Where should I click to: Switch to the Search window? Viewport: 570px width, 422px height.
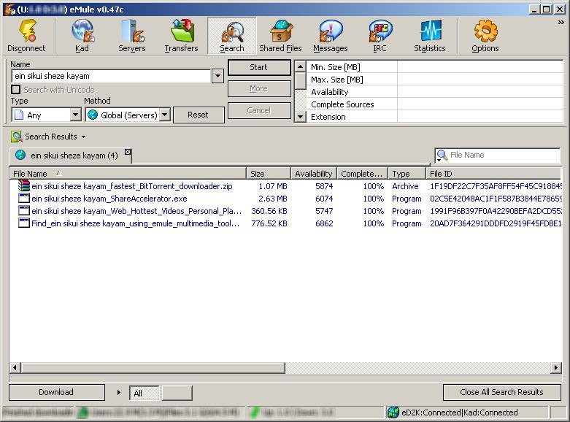coord(232,36)
